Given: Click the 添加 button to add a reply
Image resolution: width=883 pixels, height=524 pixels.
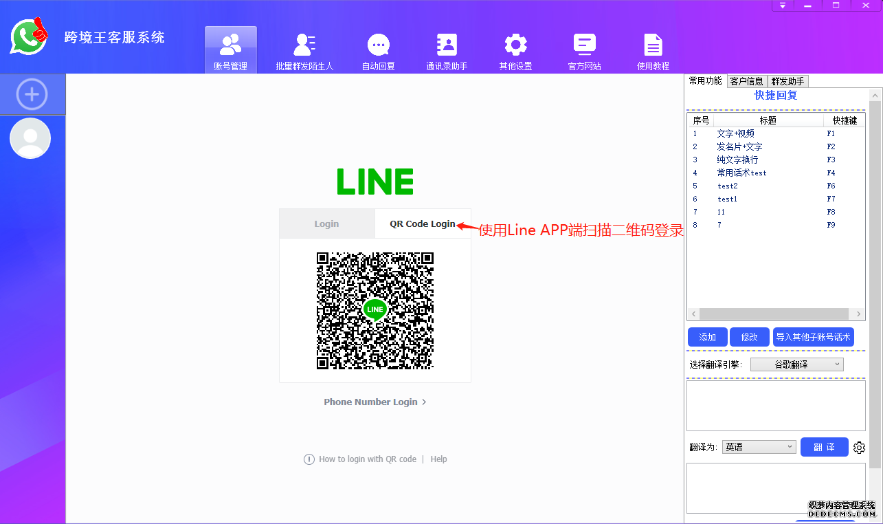Looking at the screenshot, I should point(707,336).
